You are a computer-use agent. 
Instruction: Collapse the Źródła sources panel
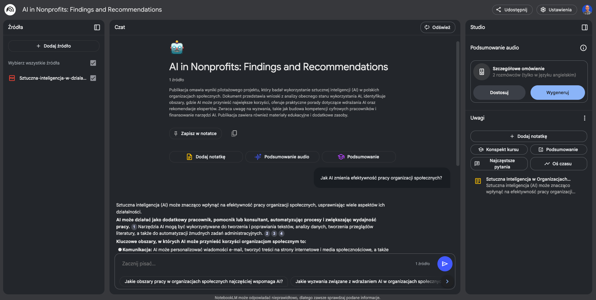coord(97,27)
